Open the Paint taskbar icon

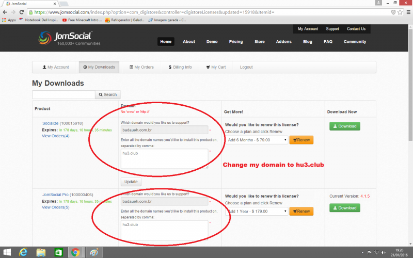click(94, 252)
